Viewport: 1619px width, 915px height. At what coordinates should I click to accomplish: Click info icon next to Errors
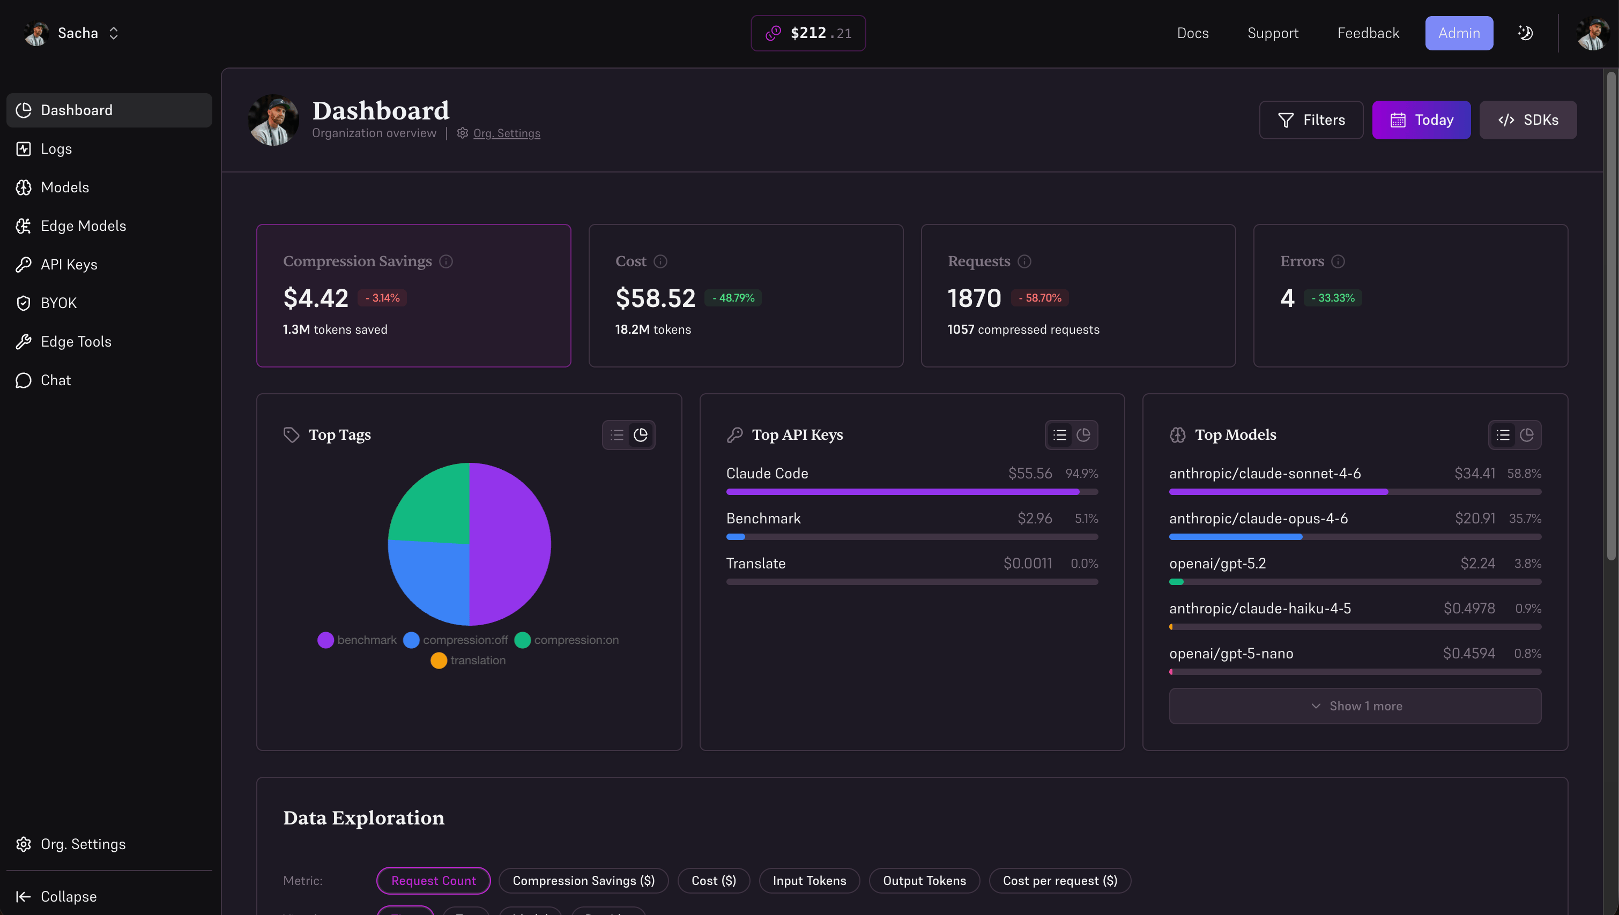pos(1338,261)
